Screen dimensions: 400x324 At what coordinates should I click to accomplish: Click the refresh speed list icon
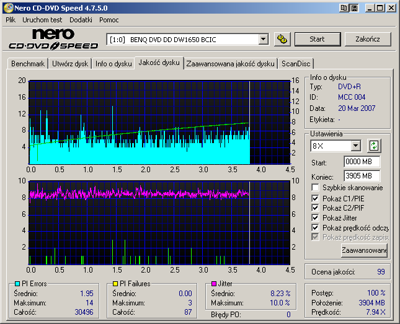(374, 146)
